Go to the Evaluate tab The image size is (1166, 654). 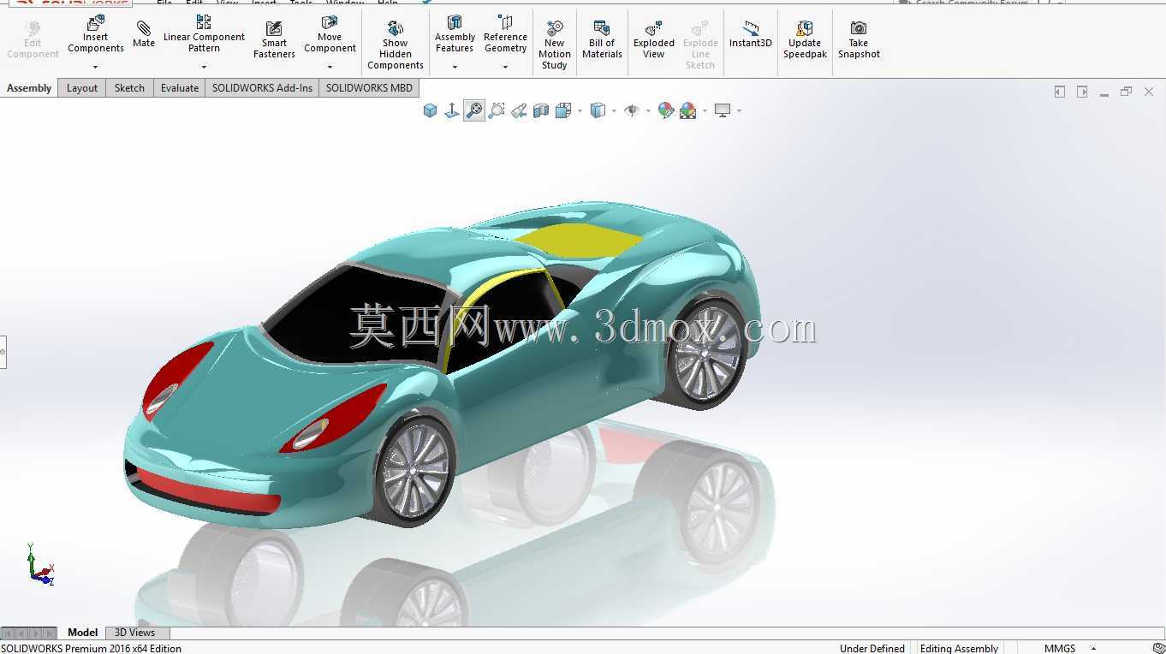point(180,88)
